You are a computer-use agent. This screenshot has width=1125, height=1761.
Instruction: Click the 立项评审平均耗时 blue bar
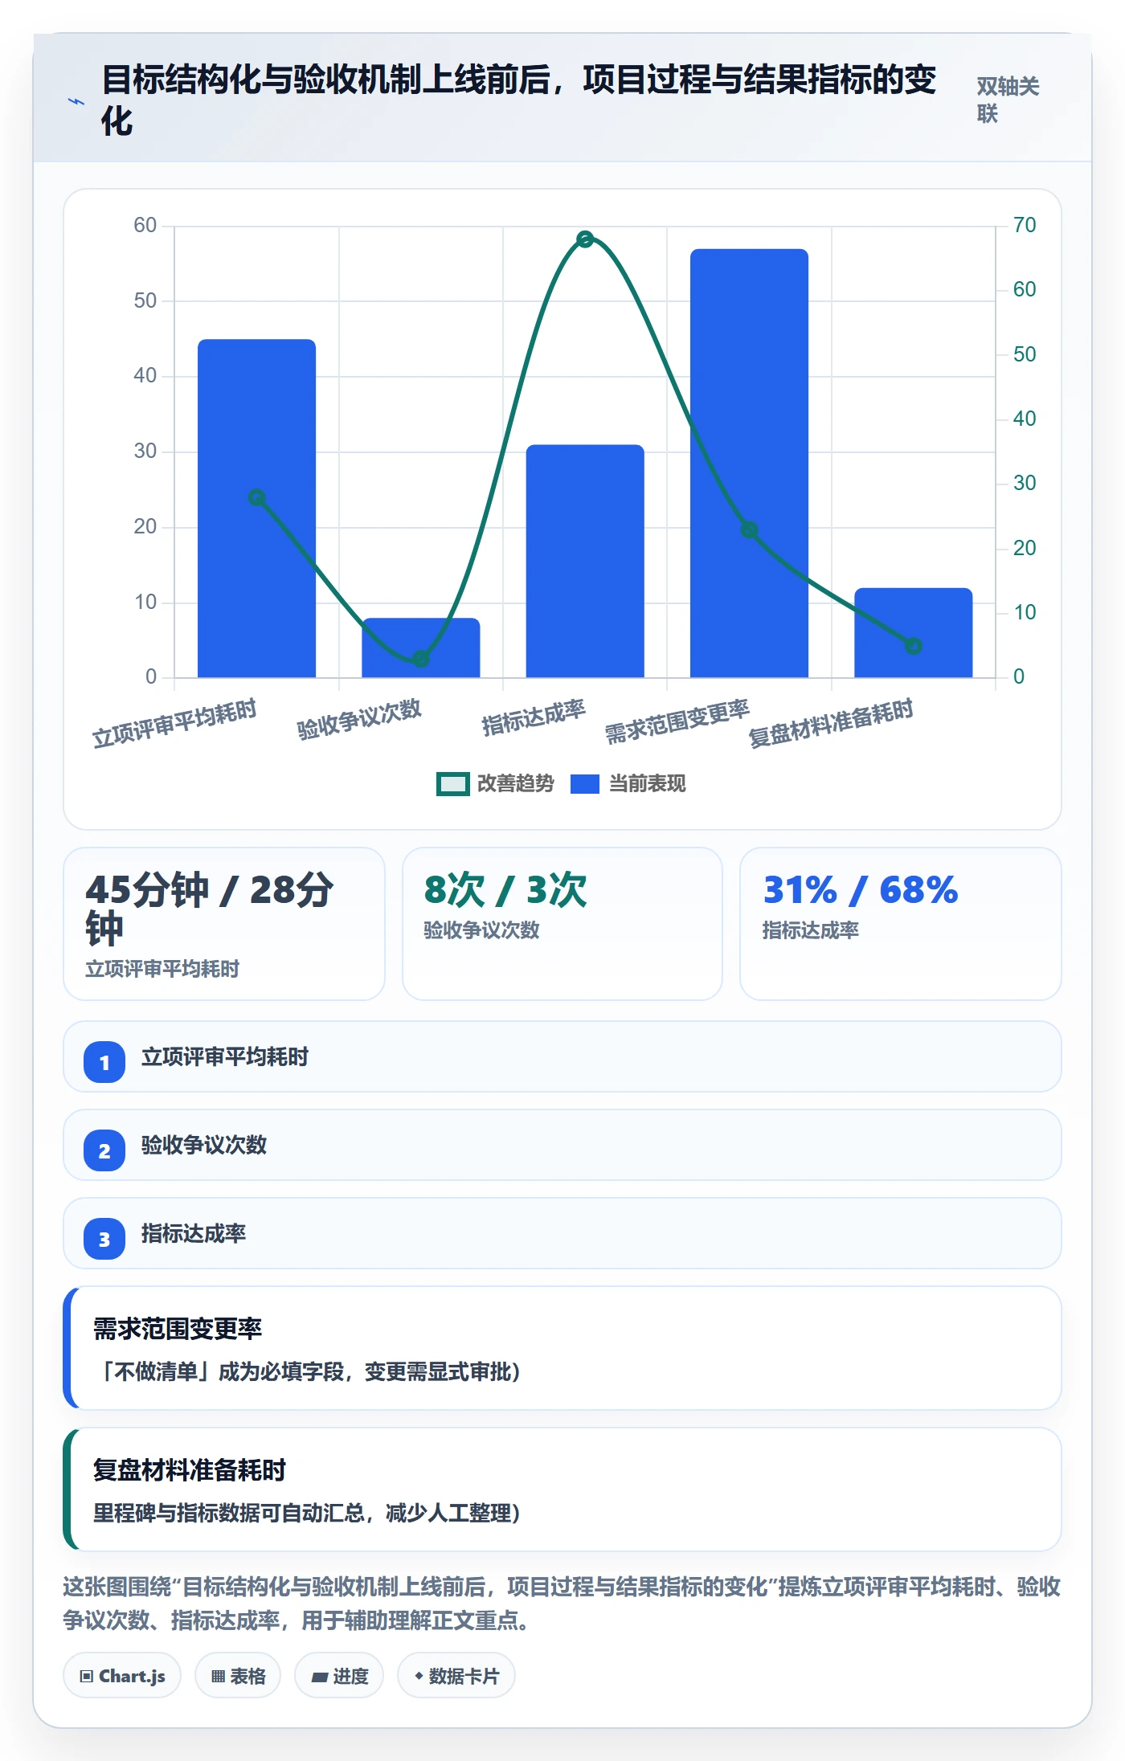point(256,509)
